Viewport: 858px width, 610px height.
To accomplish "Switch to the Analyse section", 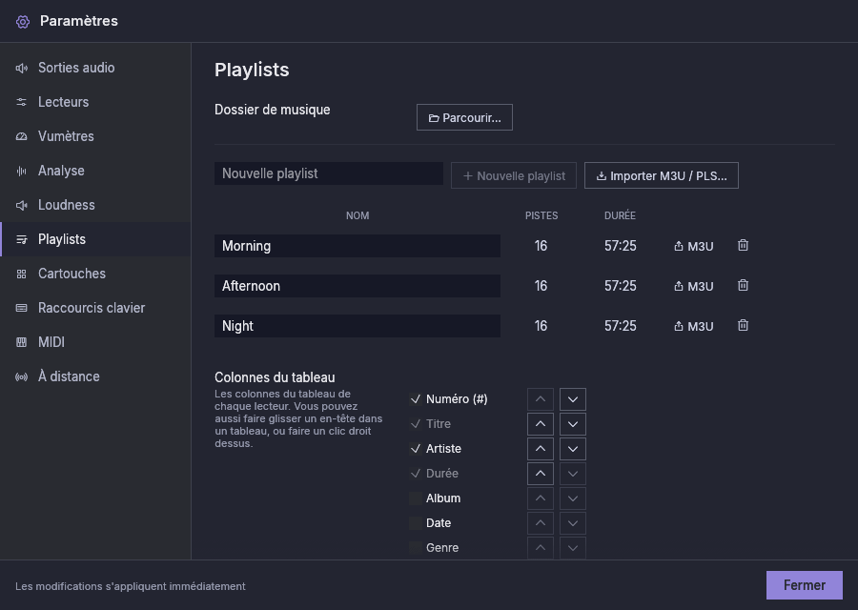I will tap(95, 171).
